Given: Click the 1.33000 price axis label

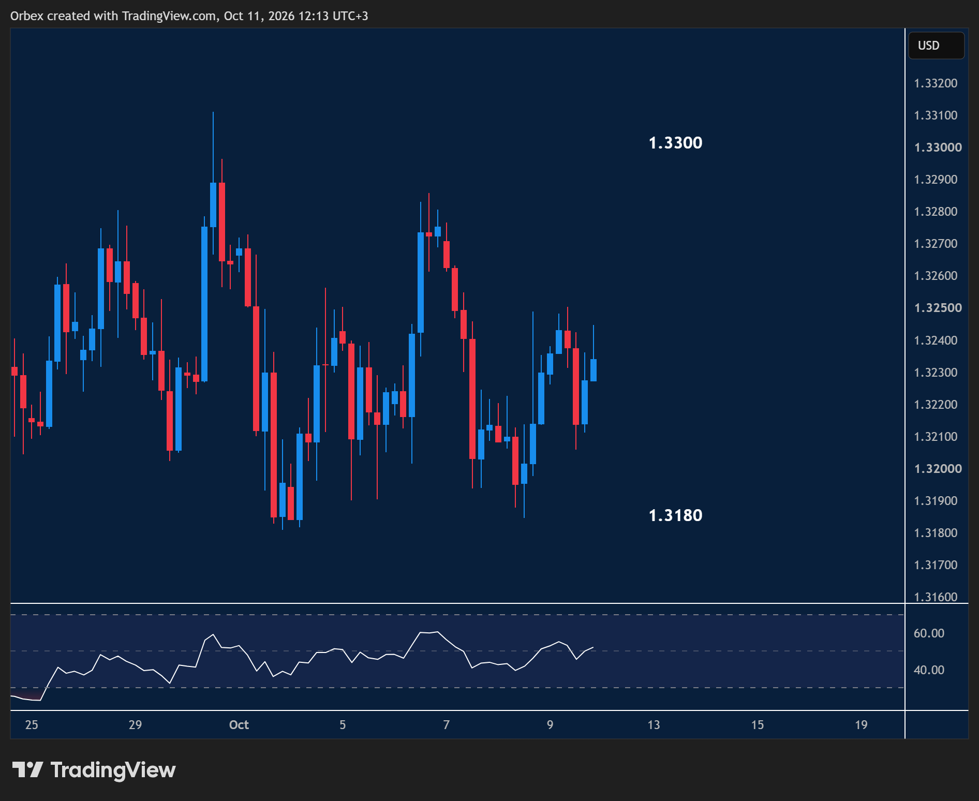Looking at the screenshot, I should click(938, 147).
